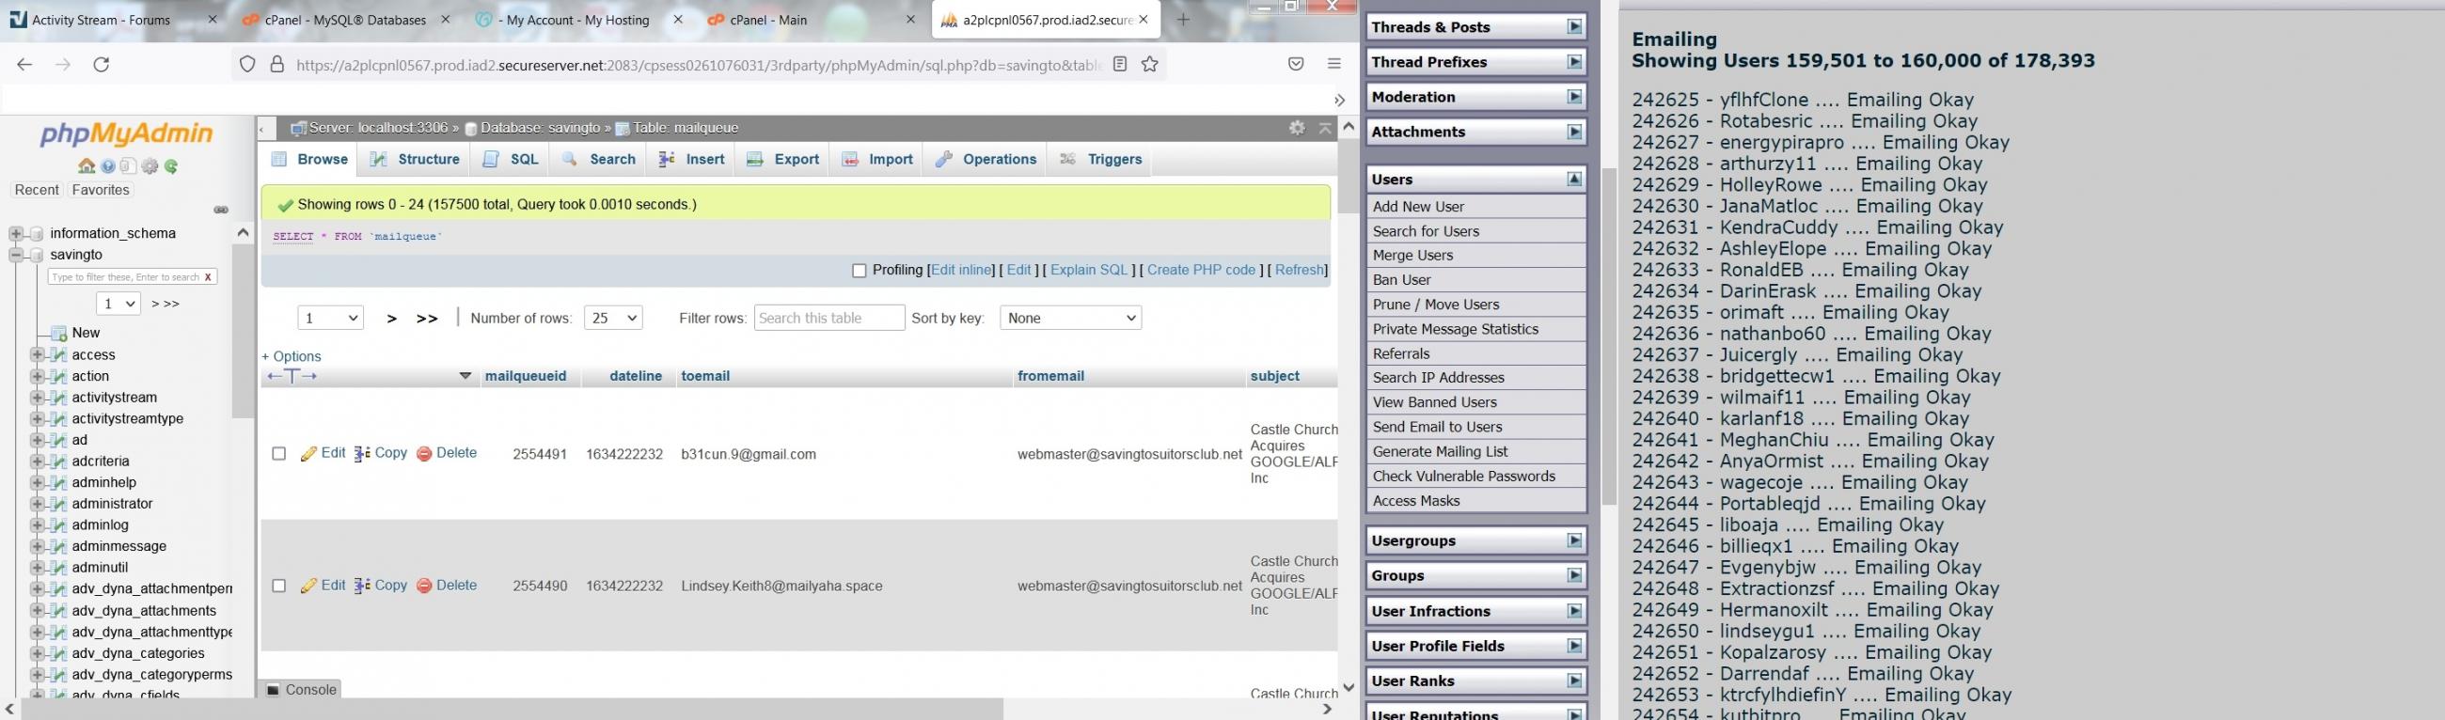Click the Refresh query link
Viewport: 2445px width, 720px height.
1300,271
